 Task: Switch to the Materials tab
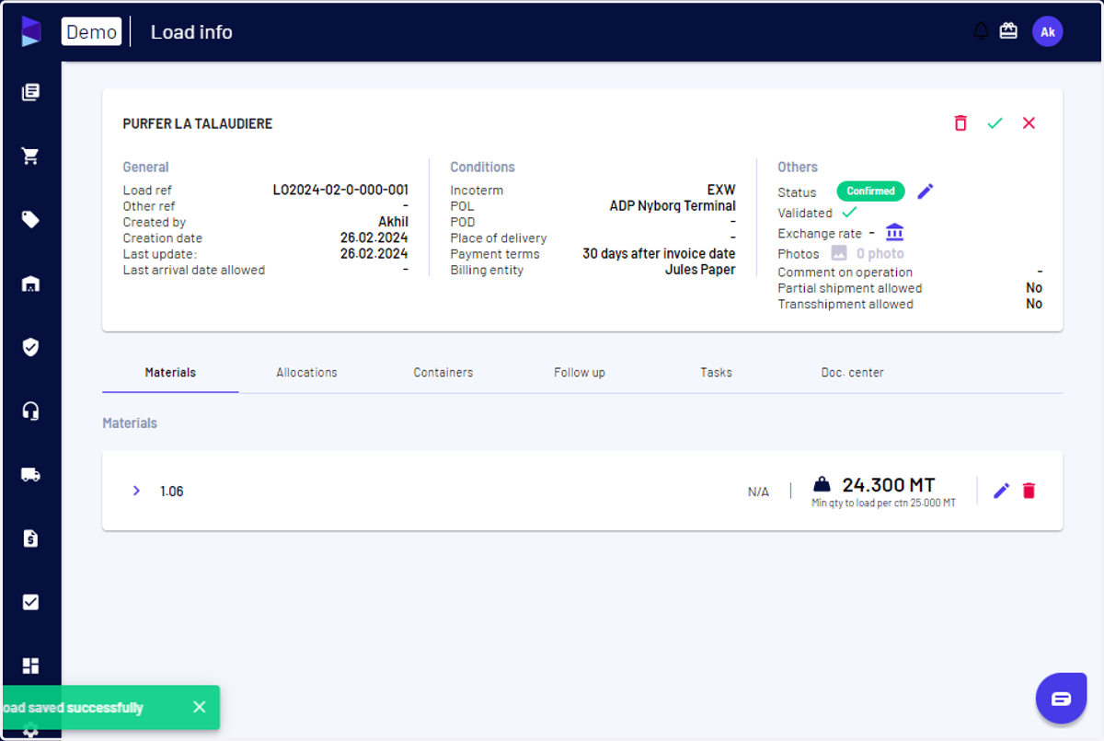coord(170,373)
